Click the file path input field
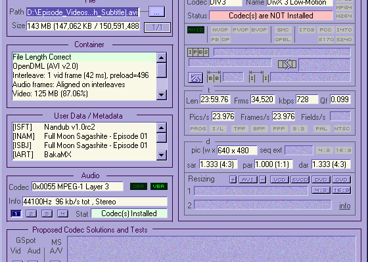This screenshot has width=368, height=262. pyautogui.click(x=83, y=12)
